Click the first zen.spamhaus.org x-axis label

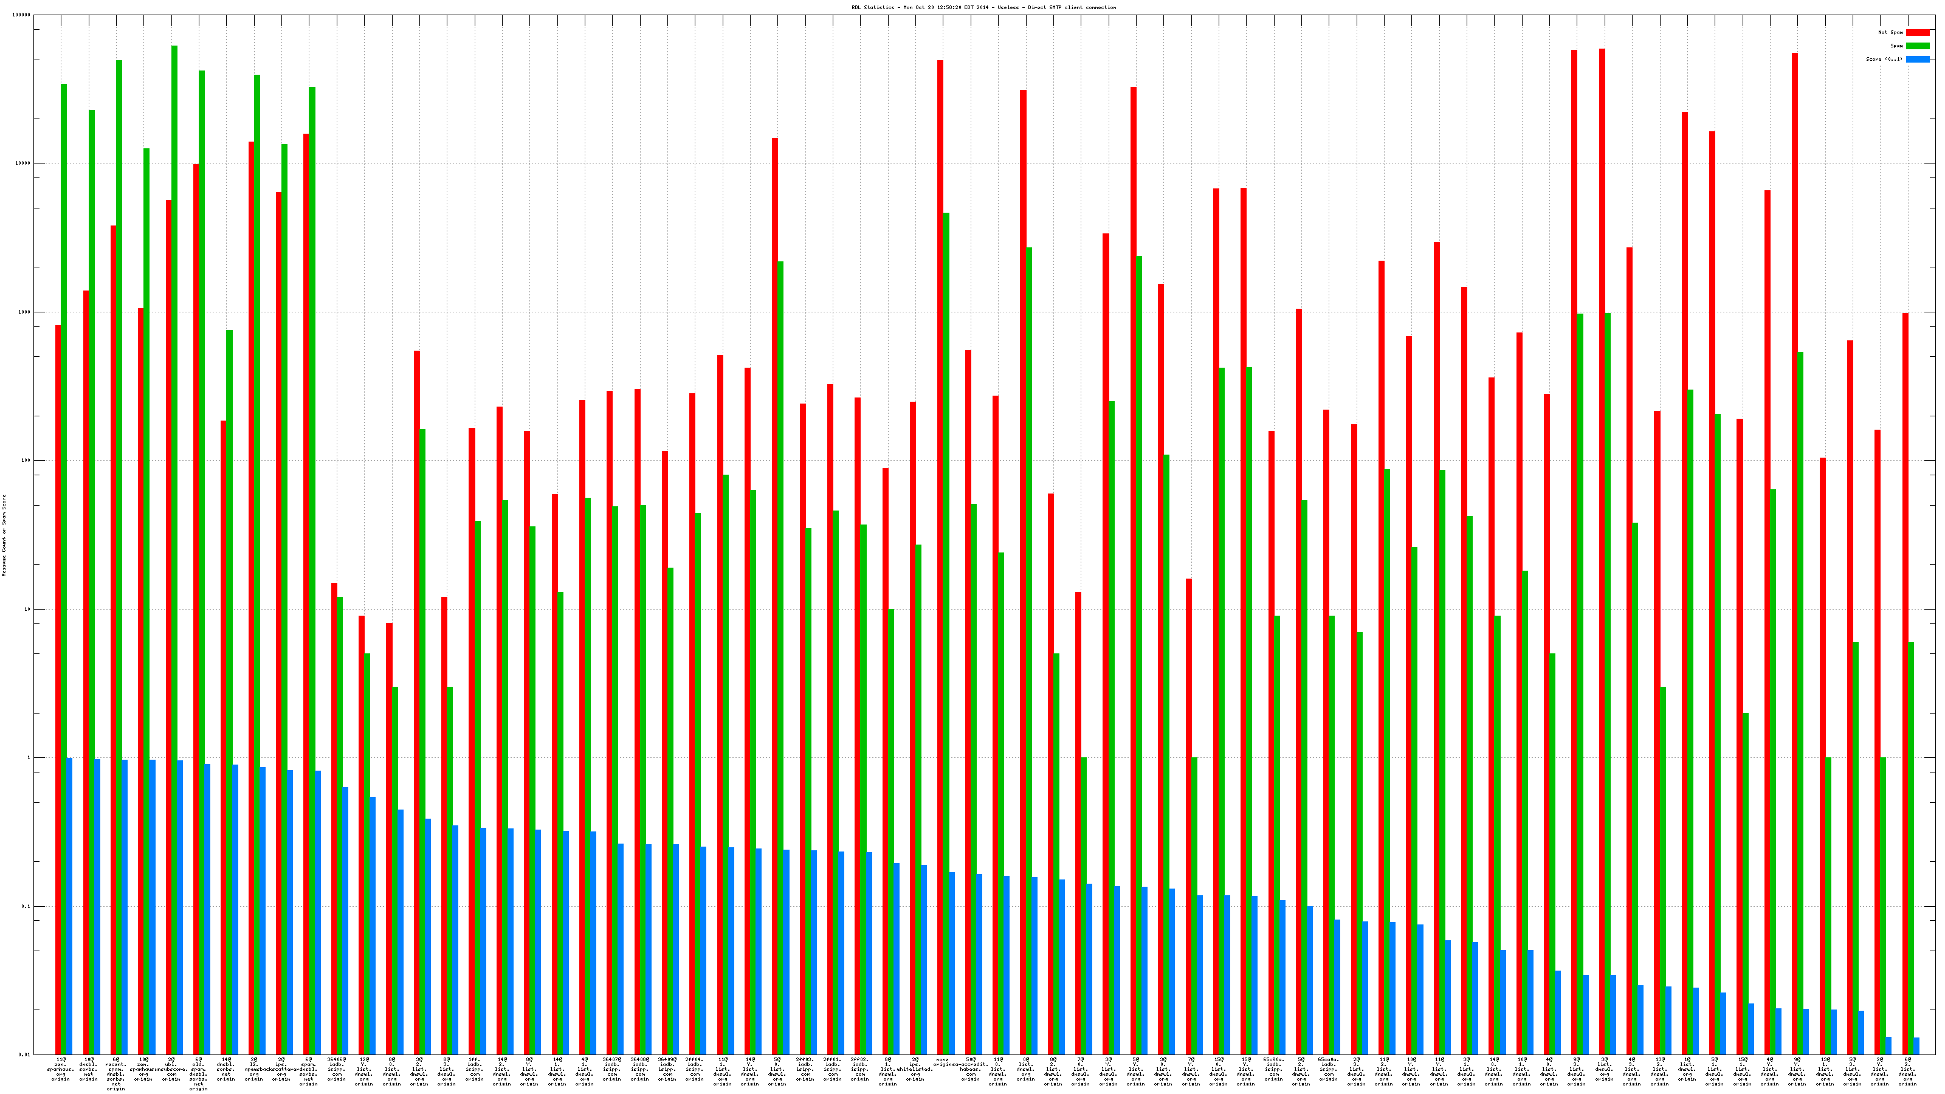[60, 1068]
